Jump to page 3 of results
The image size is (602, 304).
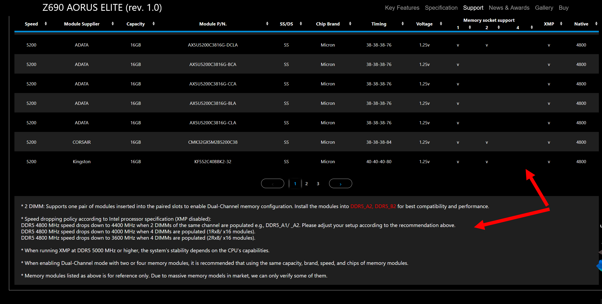click(x=318, y=184)
